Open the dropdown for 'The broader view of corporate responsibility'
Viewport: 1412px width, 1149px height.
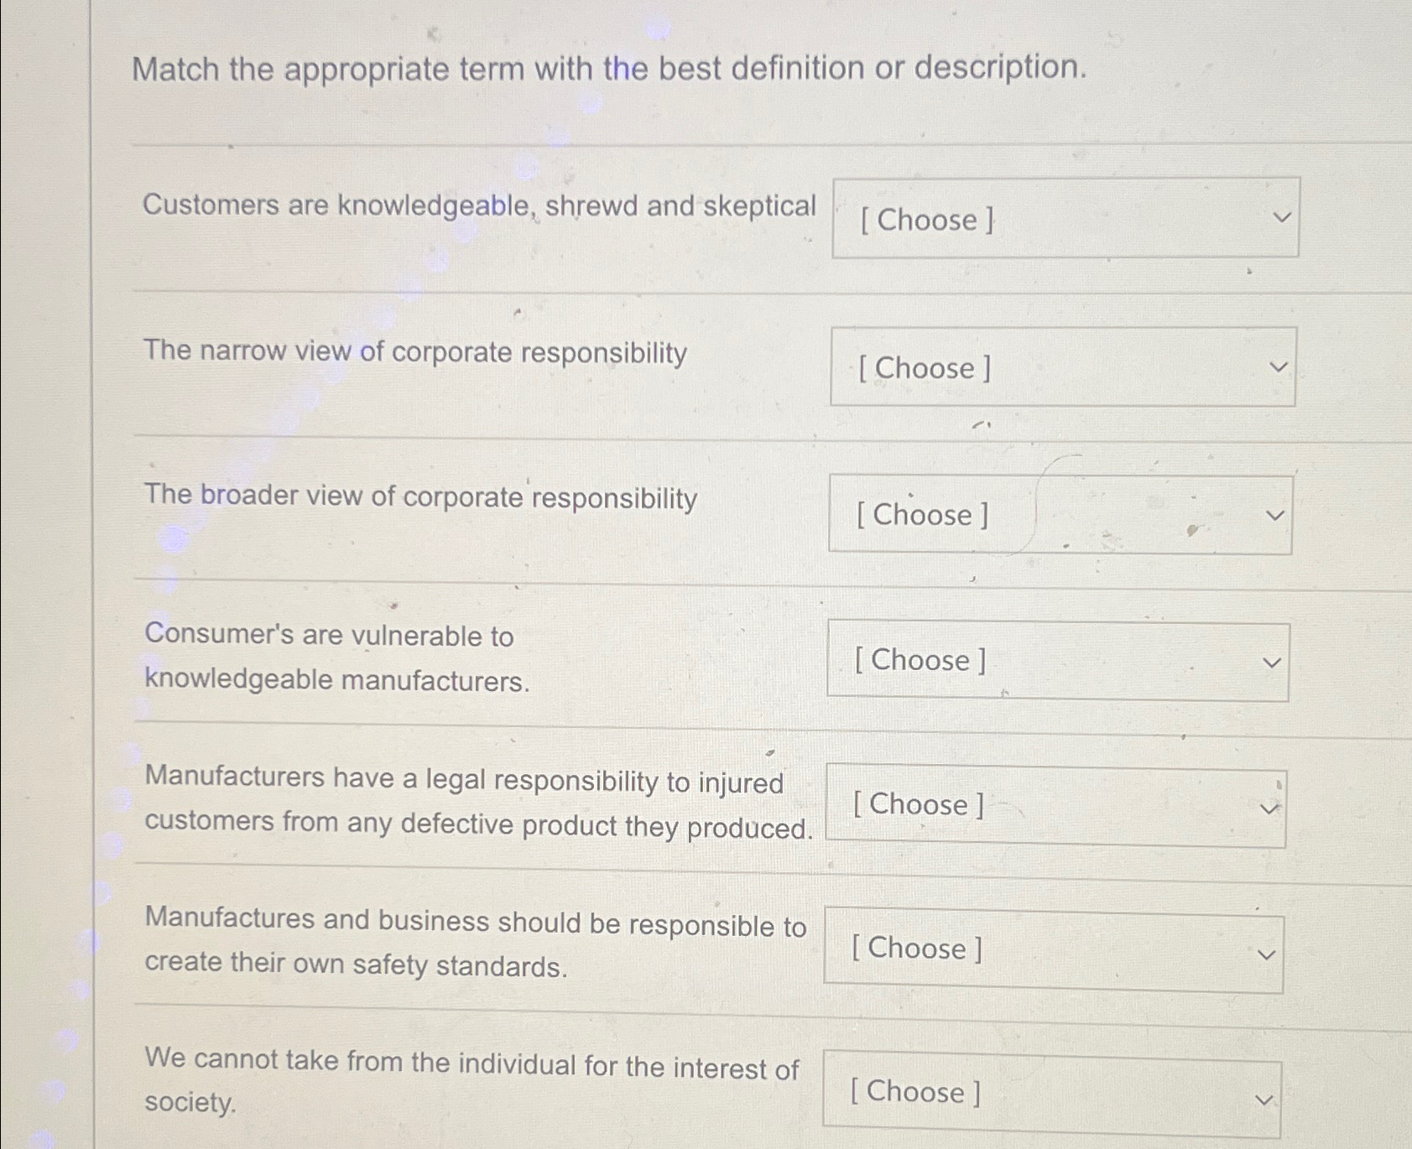(x=1057, y=514)
